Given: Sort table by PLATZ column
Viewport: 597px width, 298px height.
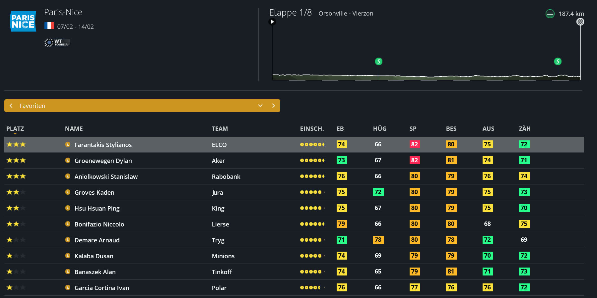Looking at the screenshot, I should 15,129.
